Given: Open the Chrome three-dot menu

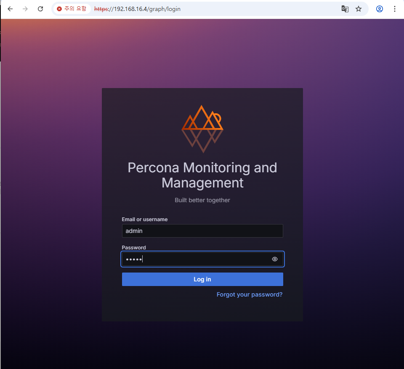Looking at the screenshot, I should tap(394, 9).
